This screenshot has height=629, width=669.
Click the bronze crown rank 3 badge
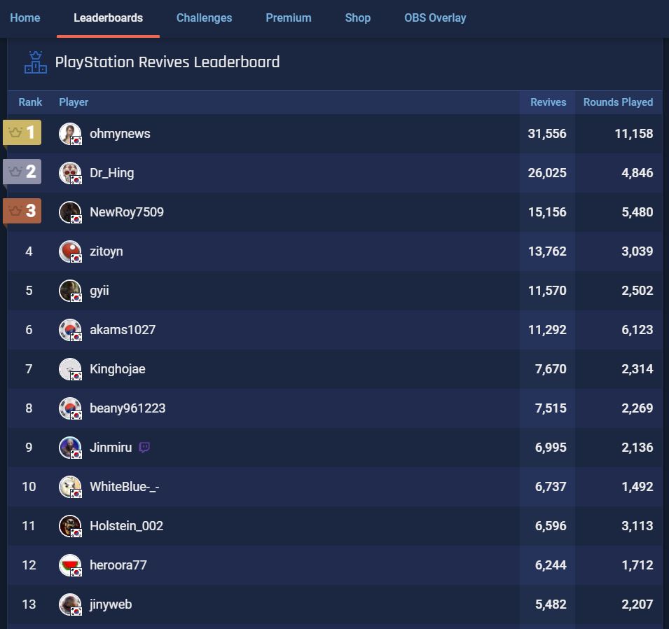click(22, 211)
